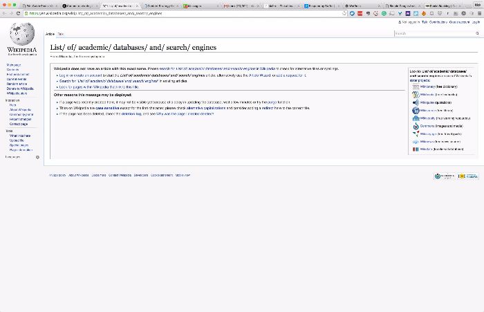This screenshot has width=484, height=312.
Task: Switch to the Talk tab
Action: click(x=60, y=34)
